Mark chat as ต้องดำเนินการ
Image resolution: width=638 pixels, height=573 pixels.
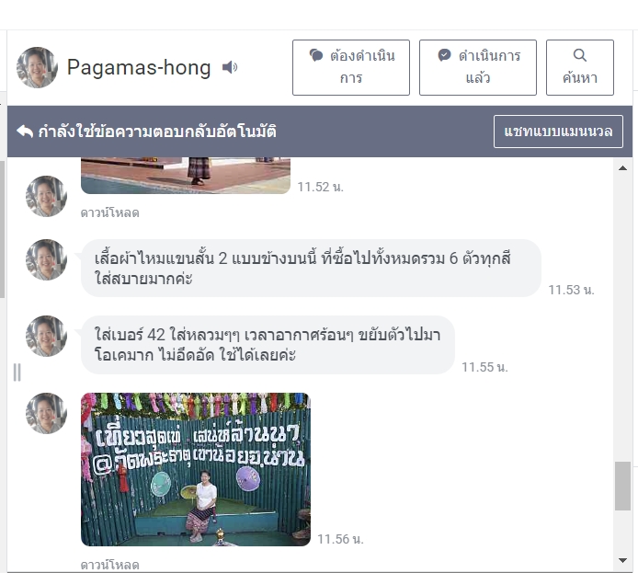click(351, 67)
